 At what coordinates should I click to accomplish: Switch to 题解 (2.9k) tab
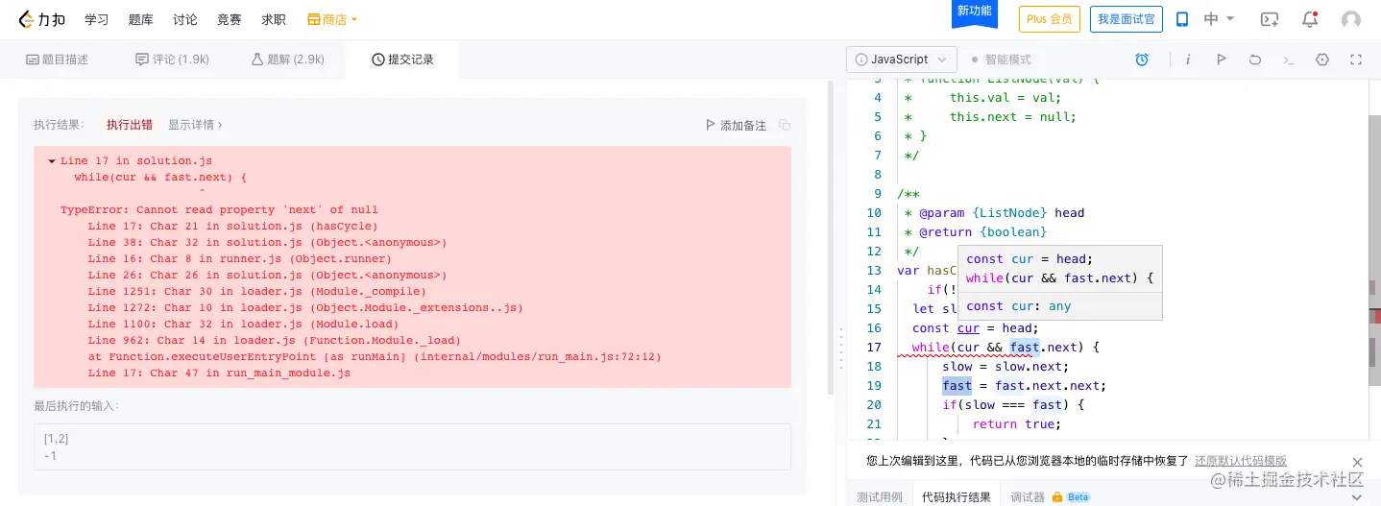click(288, 60)
